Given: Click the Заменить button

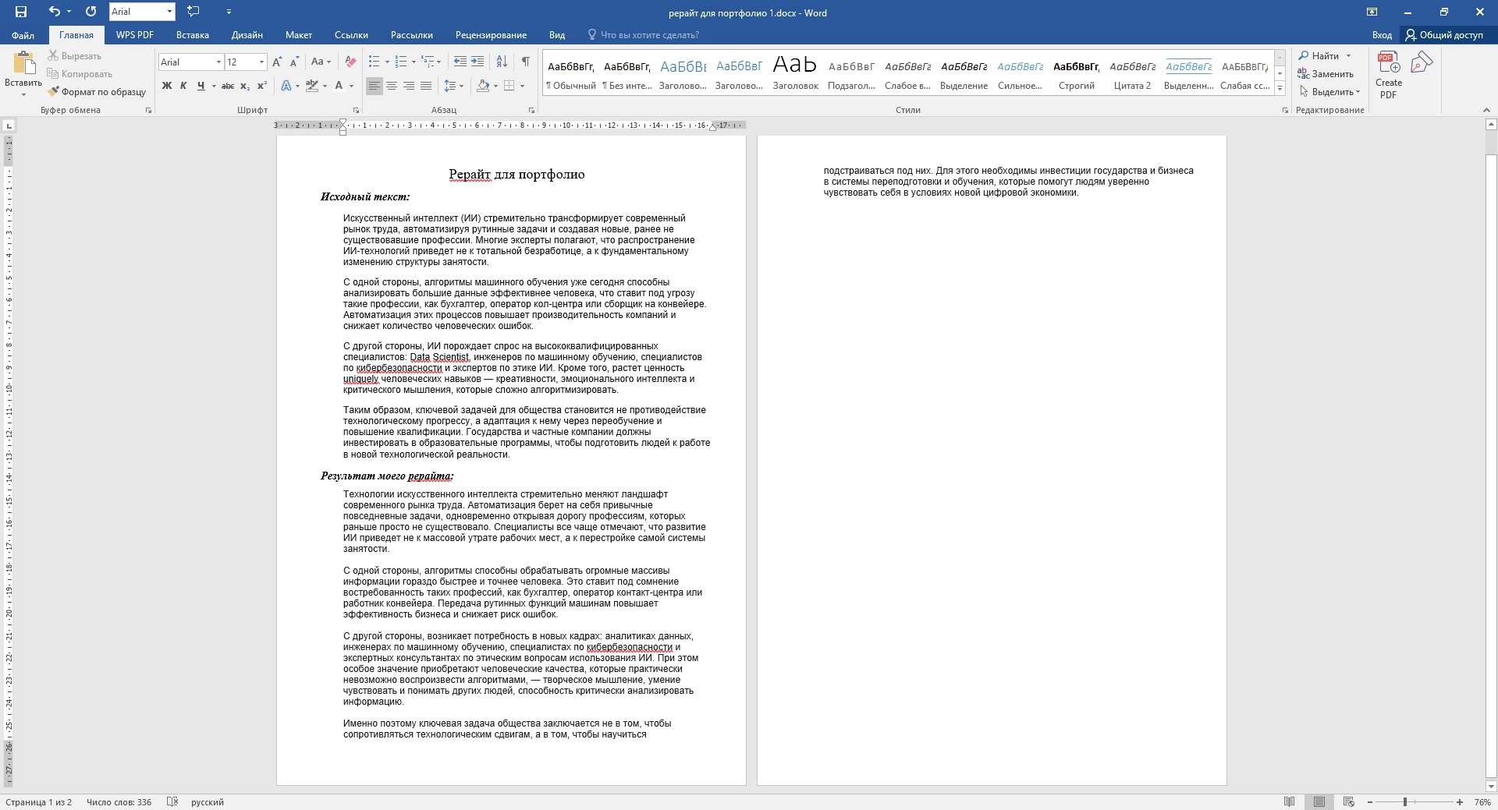Looking at the screenshot, I should click(1326, 74).
